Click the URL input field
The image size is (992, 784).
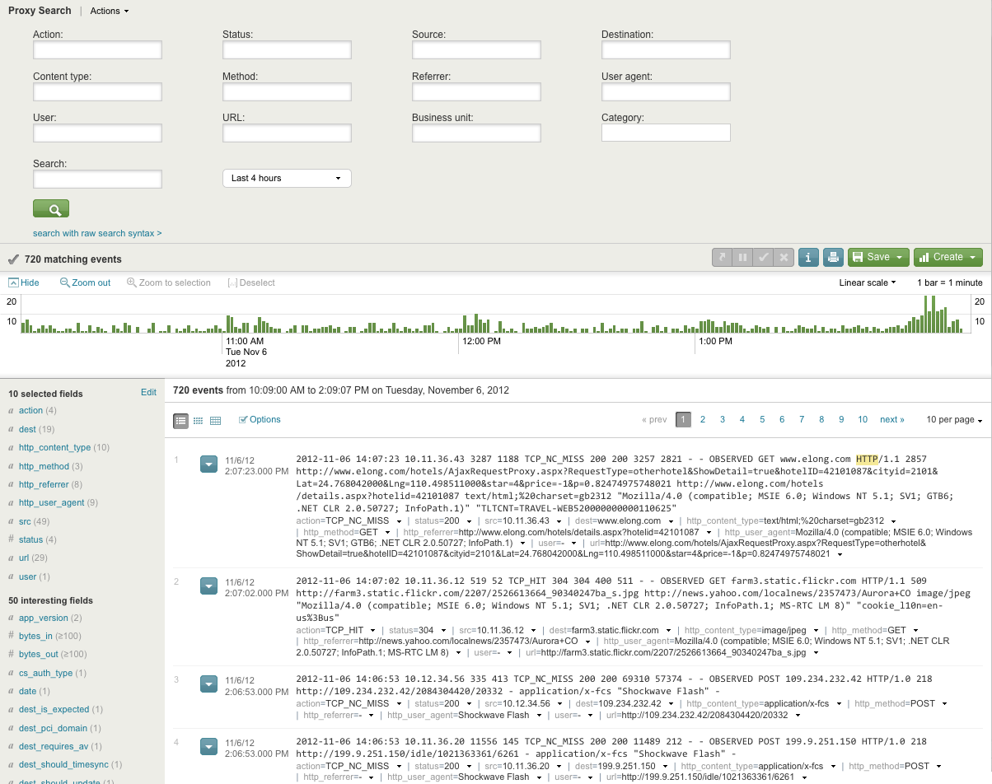pos(287,133)
